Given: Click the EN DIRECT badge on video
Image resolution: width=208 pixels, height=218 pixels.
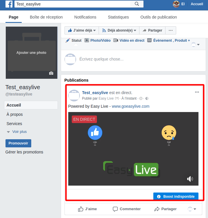Looking at the screenshot, I should pos(84,119).
